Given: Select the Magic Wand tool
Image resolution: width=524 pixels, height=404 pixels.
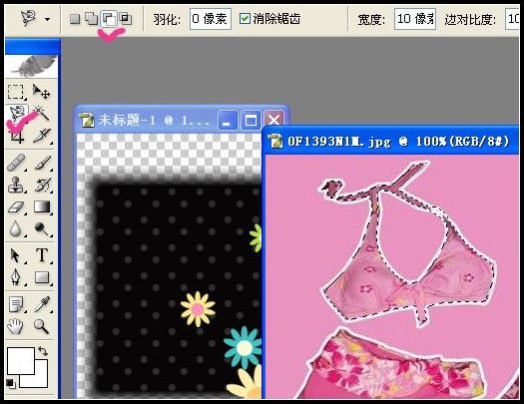Looking at the screenshot, I should point(42,113).
